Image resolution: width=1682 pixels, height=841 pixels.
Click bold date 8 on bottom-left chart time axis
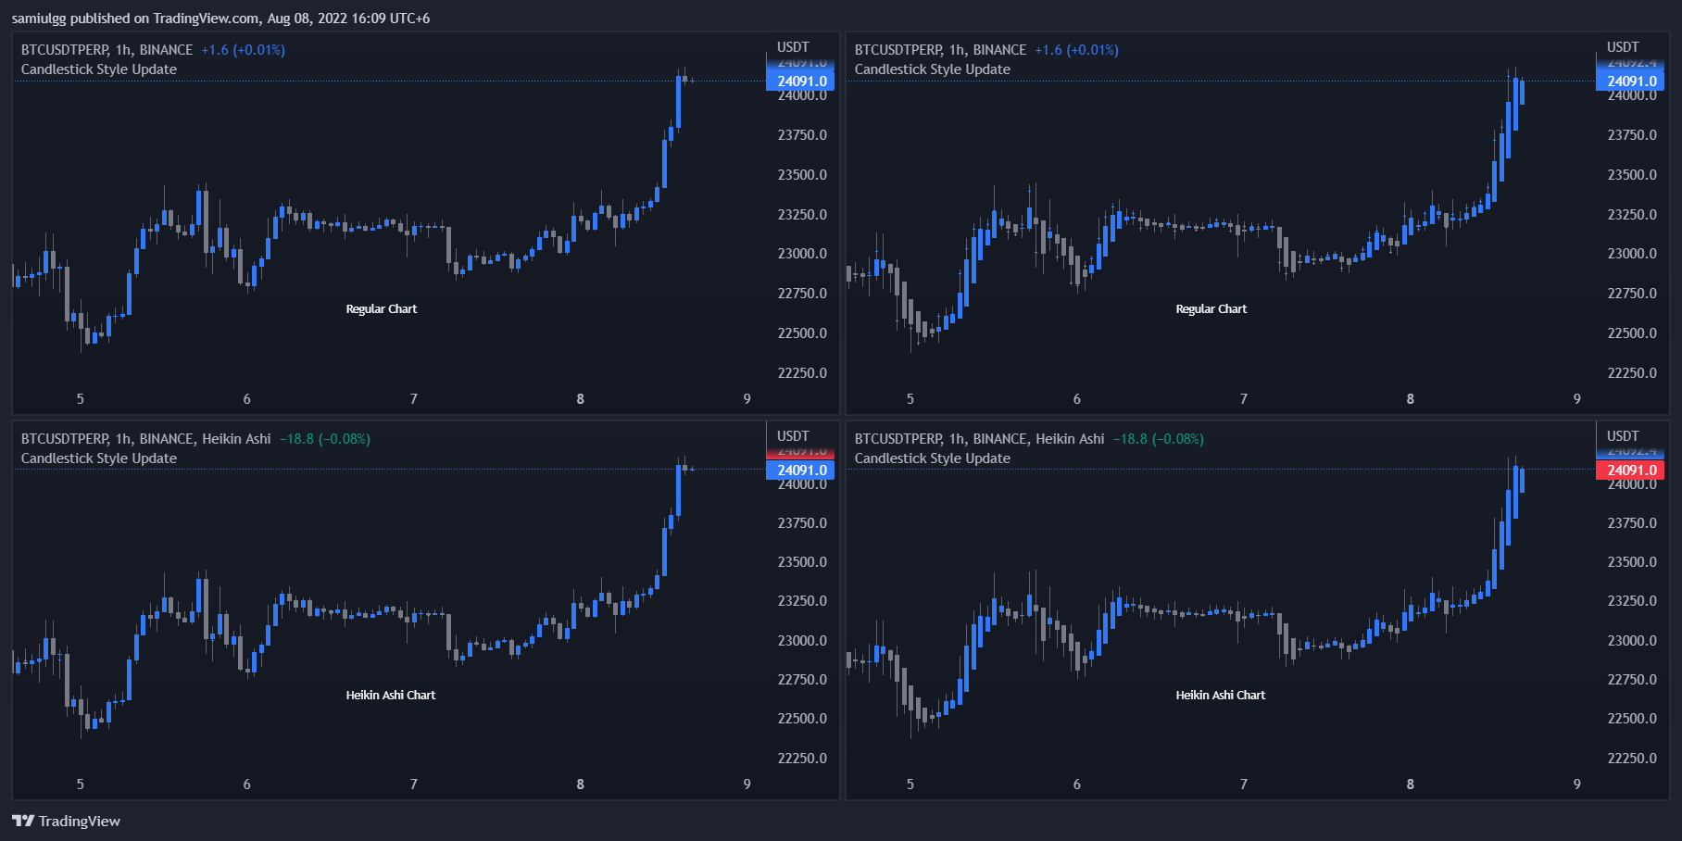[x=581, y=785]
